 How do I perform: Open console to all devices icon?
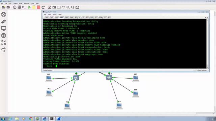[24, 7]
